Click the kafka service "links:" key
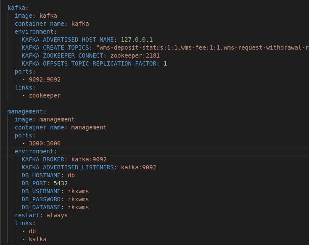Screen dimensions: 309x245 tap(25, 87)
